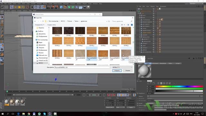Select the Live Selection tool
Viewport: 206px width, 116px height.
click(12, 7)
